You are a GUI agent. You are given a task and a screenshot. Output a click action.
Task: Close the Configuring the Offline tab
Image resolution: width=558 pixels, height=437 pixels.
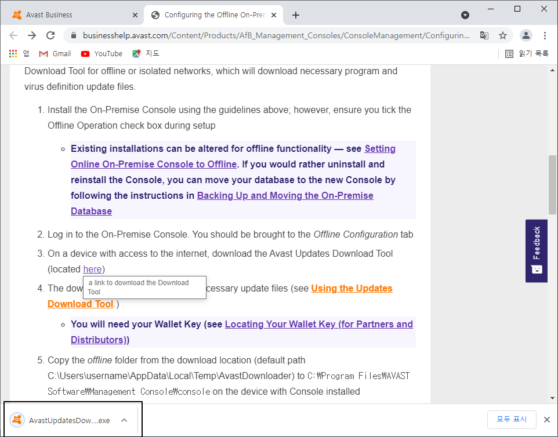point(274,15)
